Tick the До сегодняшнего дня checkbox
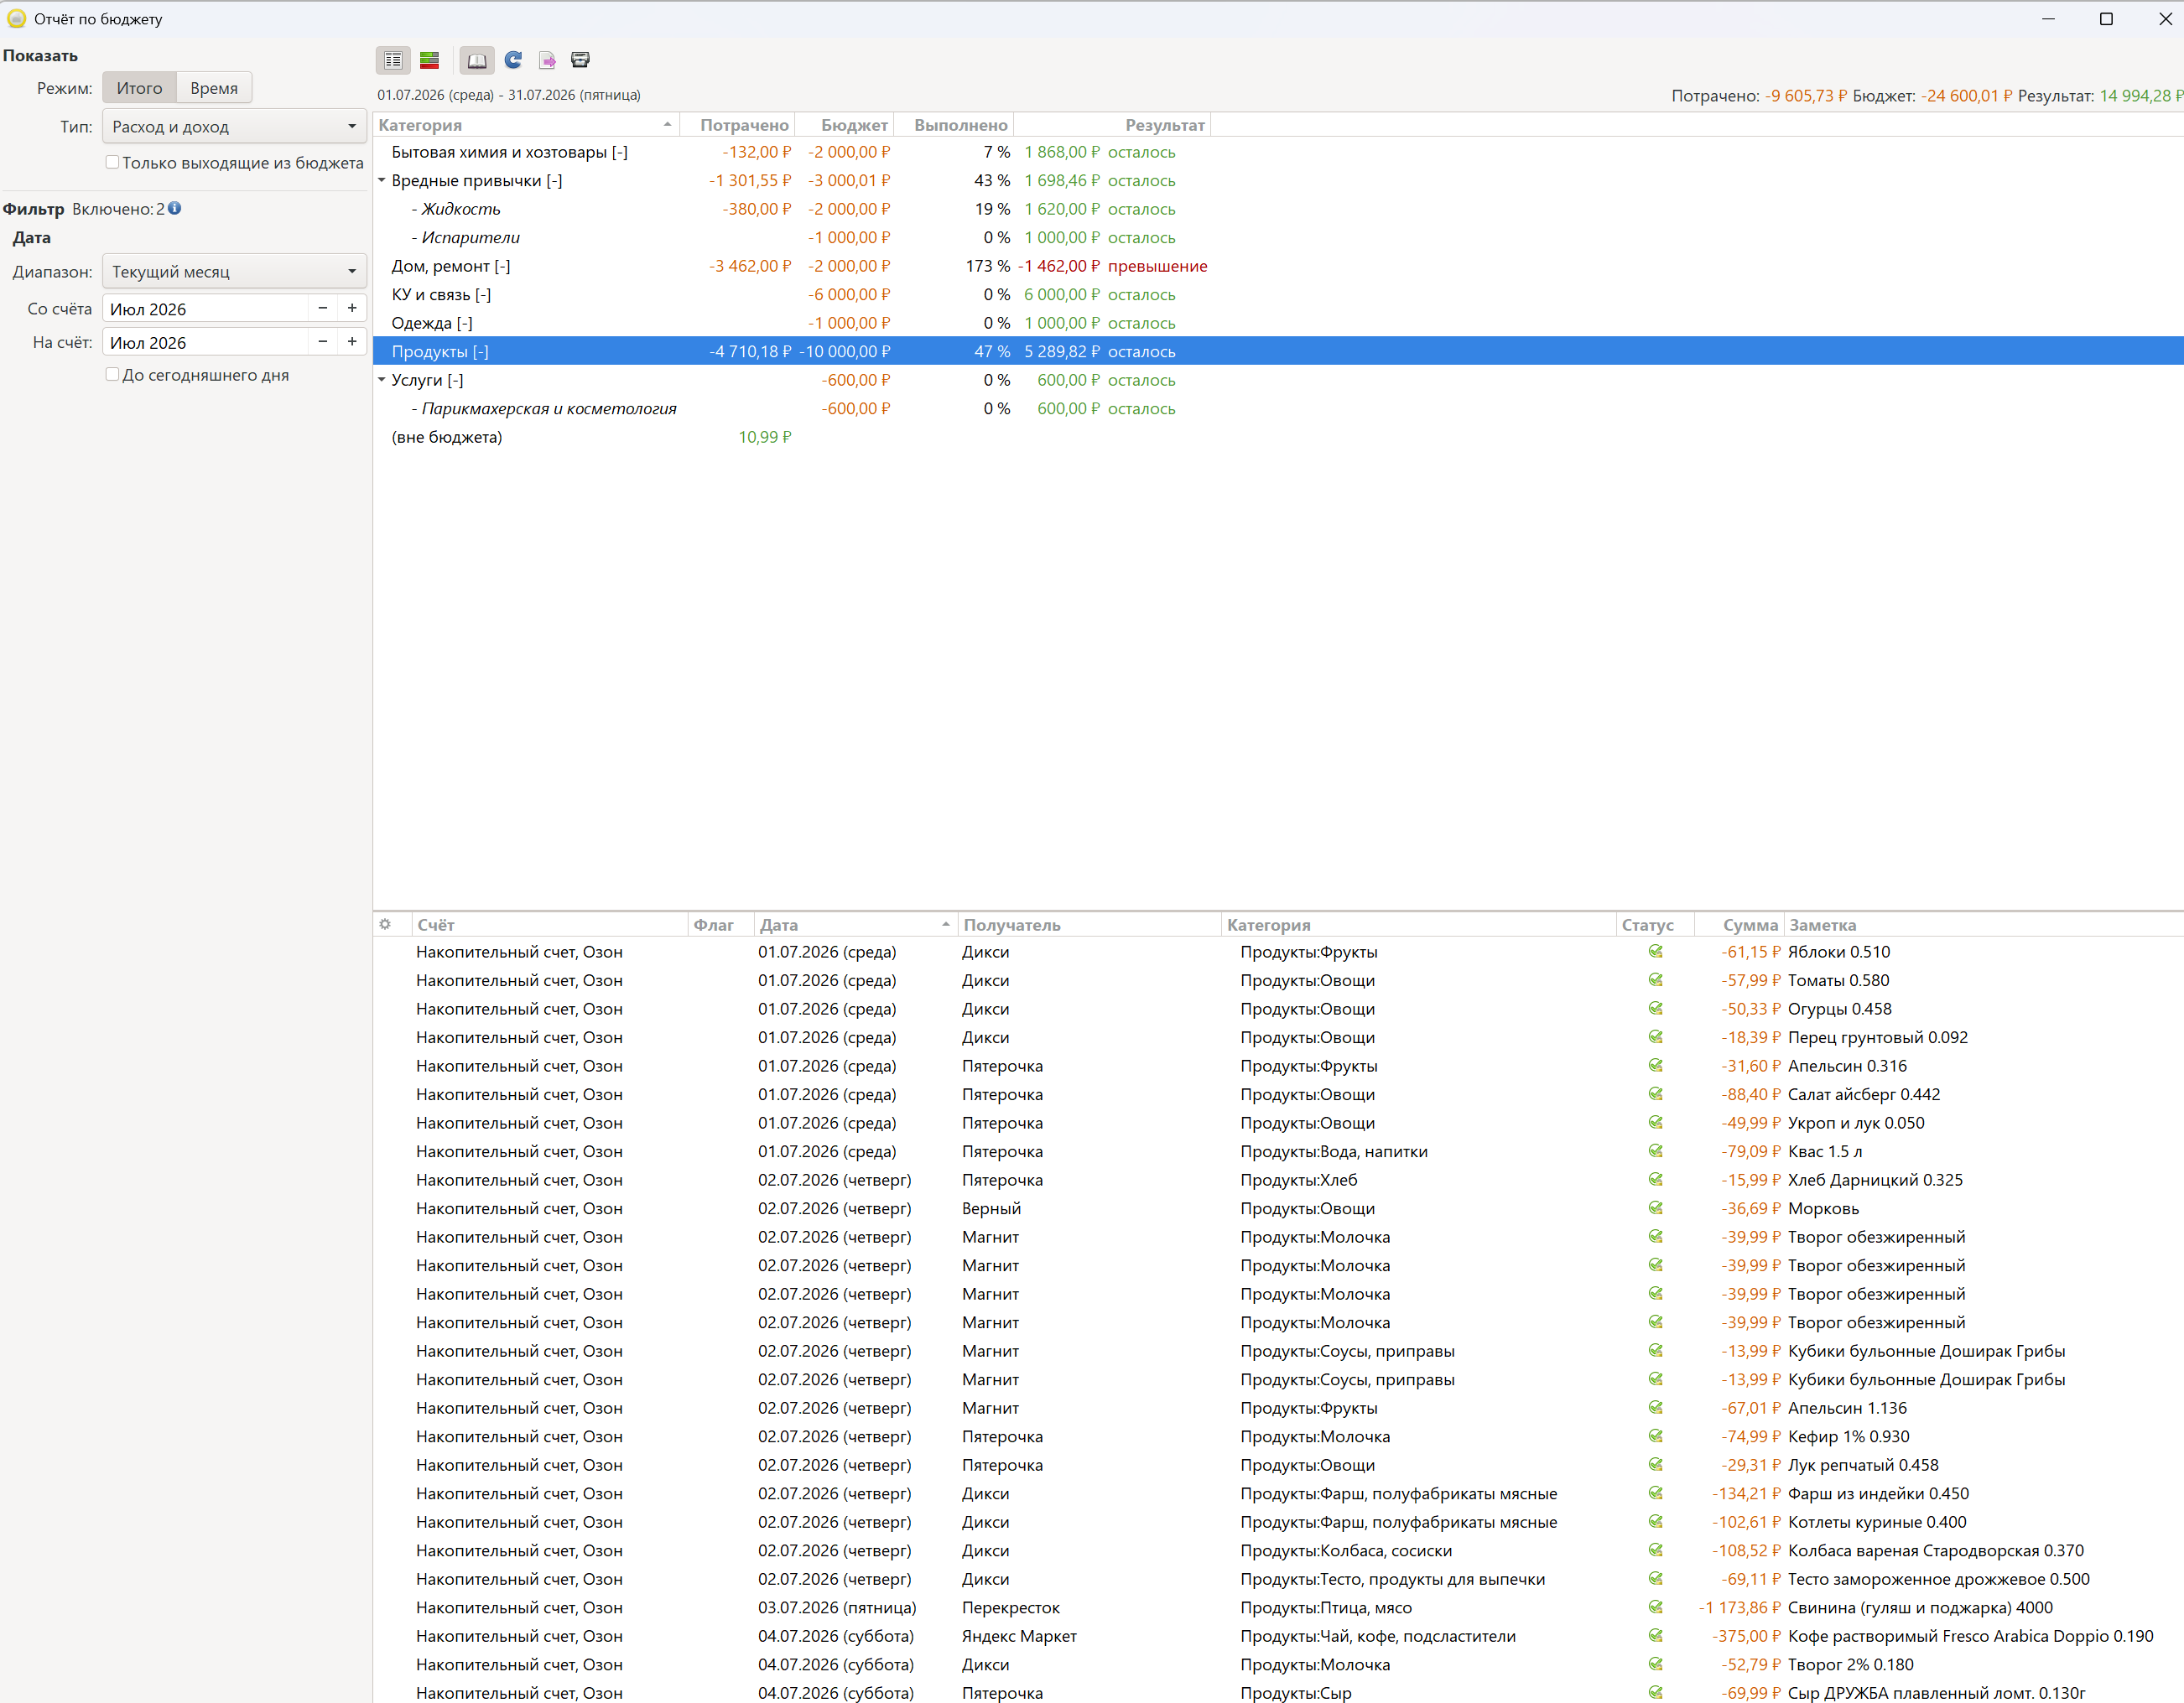The height and width of the screenshot is (1703, 2184). tap(112, 374)
